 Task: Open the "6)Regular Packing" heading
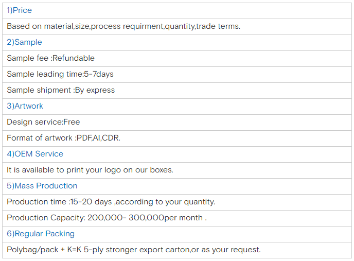tap(41, 234)
